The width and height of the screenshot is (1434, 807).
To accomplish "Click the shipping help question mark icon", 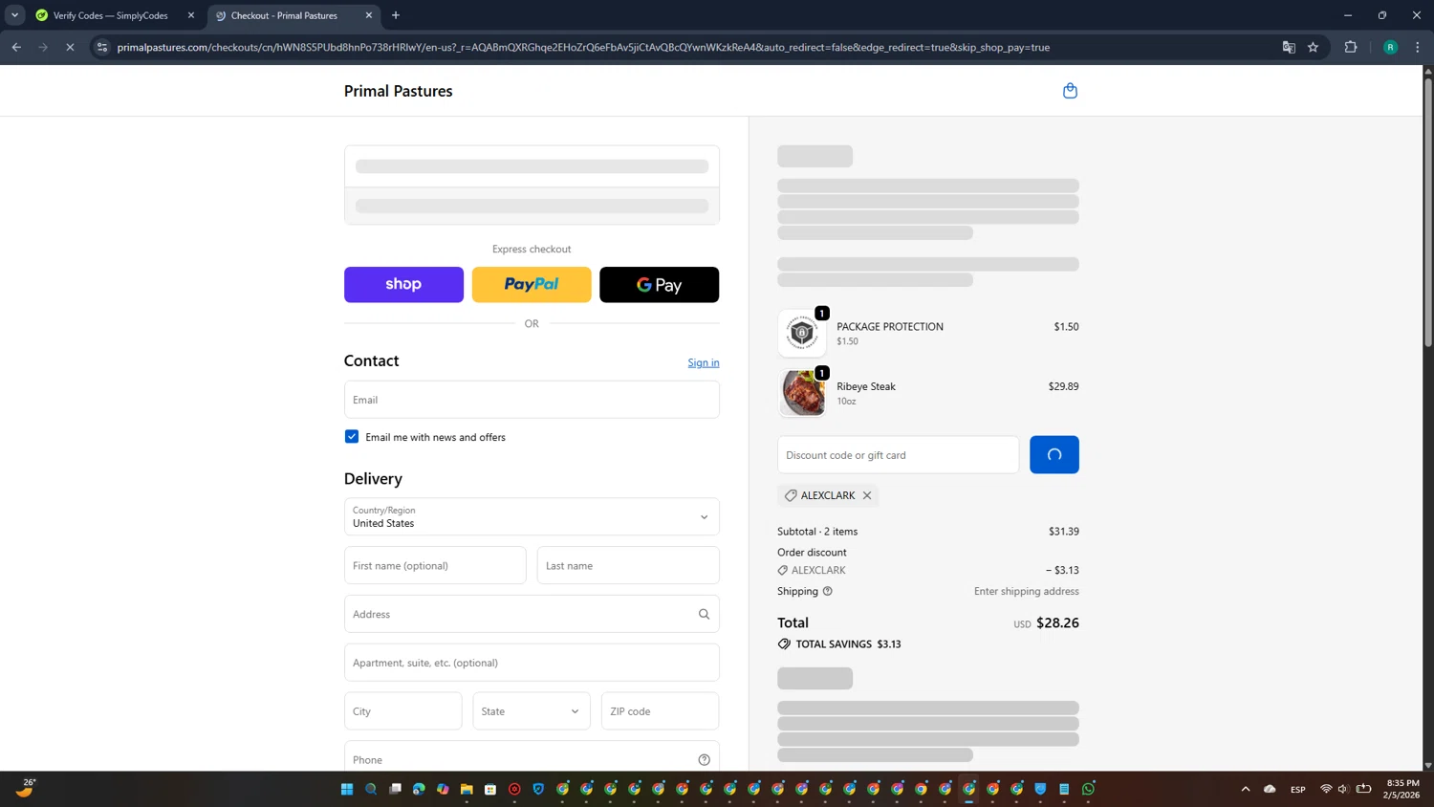I will tap(828, 591).
